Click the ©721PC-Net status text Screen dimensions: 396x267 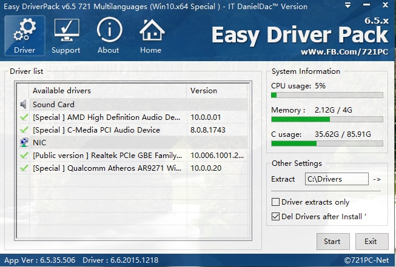[366, 260]
